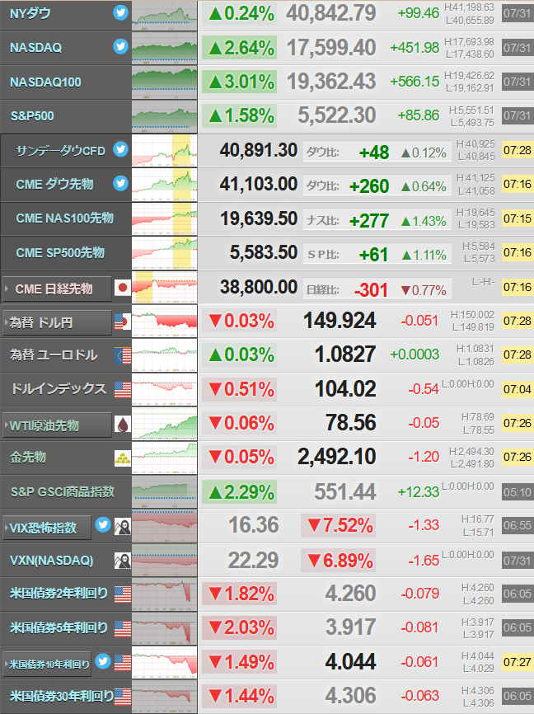Open the NYダウ mini chart

[x=164, y=16]
